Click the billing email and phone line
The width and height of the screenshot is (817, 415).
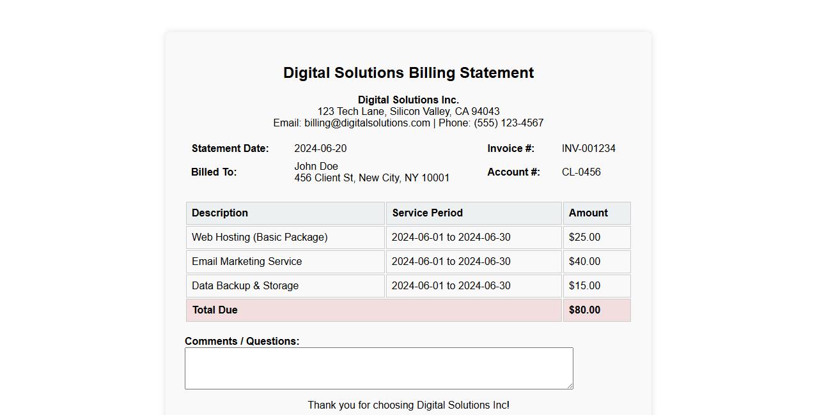coord(408,123)
